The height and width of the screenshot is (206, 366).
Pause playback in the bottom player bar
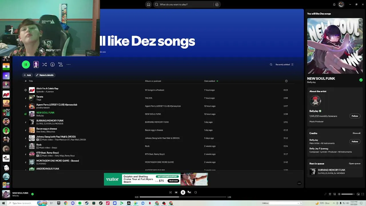[183, 193]
